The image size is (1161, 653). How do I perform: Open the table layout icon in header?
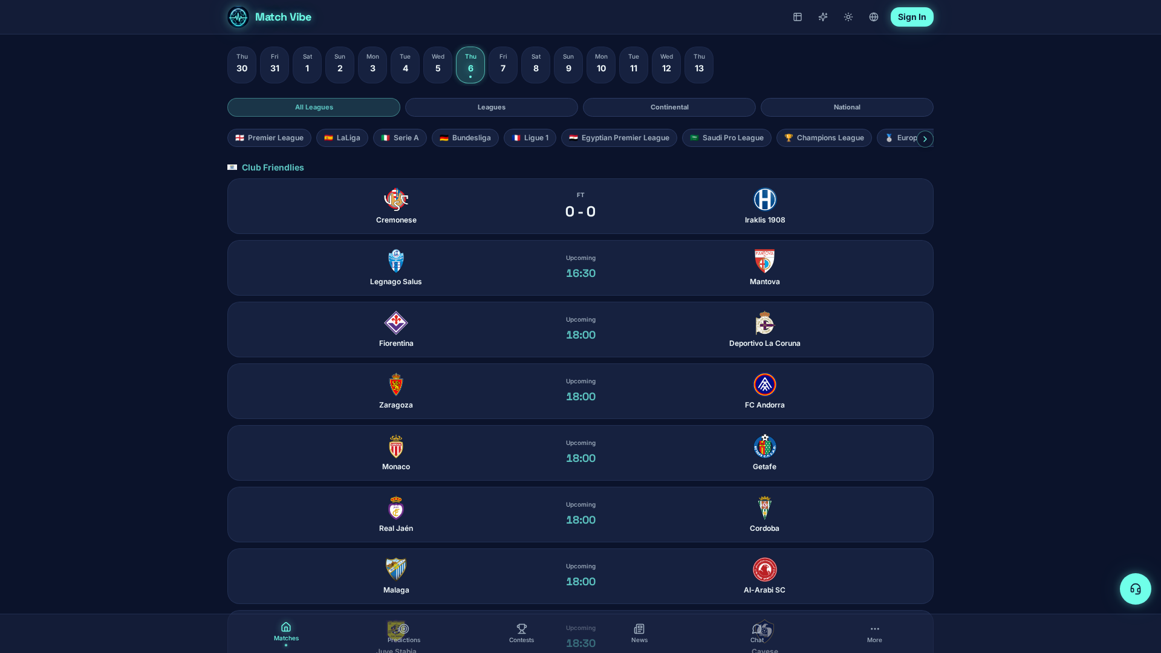(x=798, y=17)
